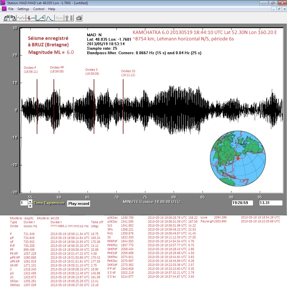Select the phase pick marker tool icon
The image size is (287, 290).
click(x=31, y=18)
